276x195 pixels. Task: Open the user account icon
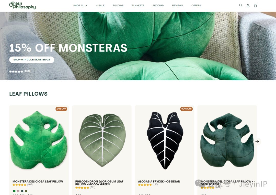(x=248, y=6)
